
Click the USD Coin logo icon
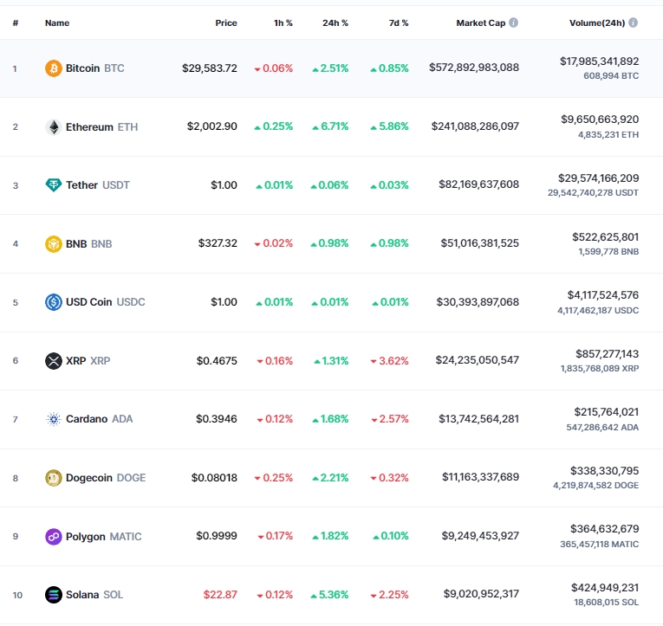coord(54,302)
